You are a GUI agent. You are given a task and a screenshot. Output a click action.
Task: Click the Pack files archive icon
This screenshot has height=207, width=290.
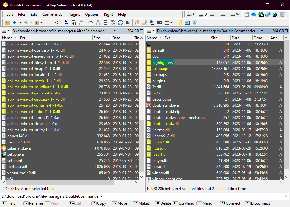click(x=90, y=23)
